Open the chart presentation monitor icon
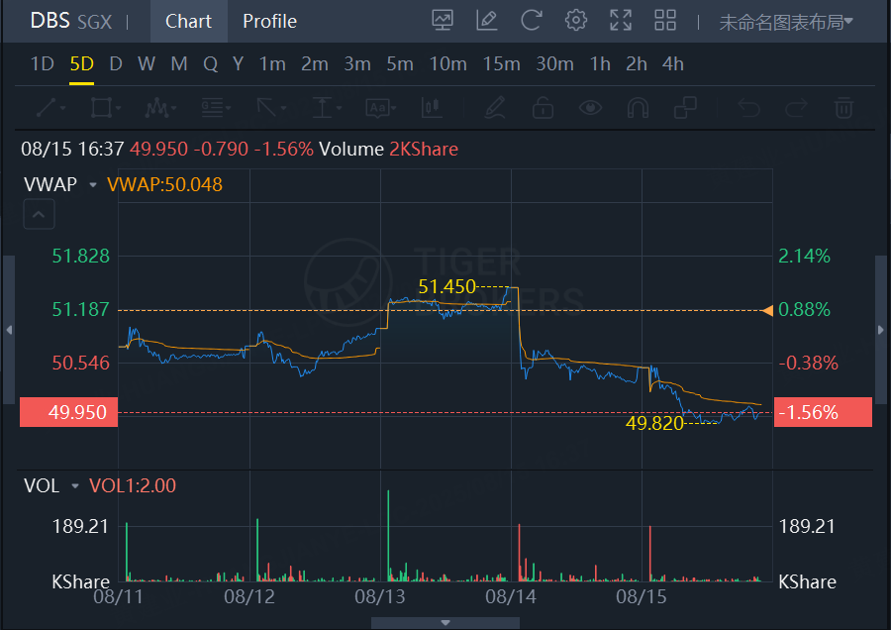This screenshot has height=630, width=891. [x=443, y=21]
